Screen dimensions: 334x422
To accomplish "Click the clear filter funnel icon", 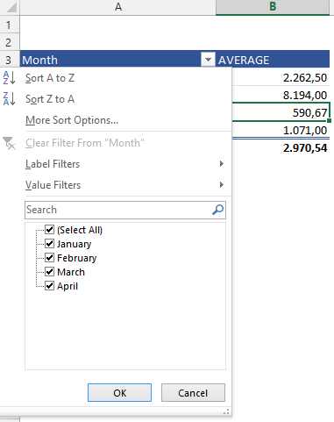I will click(x=9, y=143).
